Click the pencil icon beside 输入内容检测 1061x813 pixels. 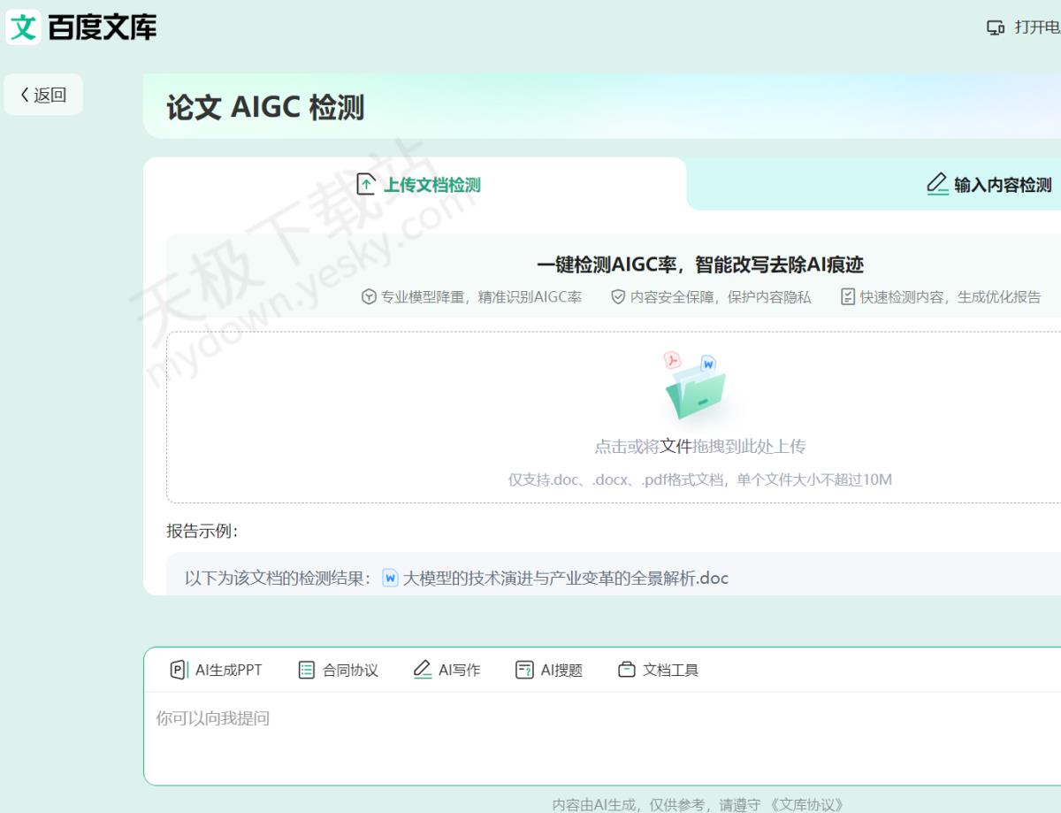tap(937, 184)
